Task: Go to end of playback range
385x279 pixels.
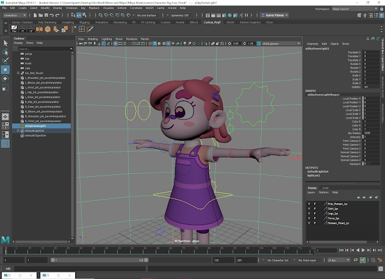Action: (380, 250)
